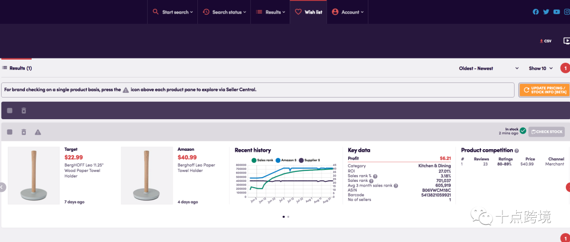
Task: Click the green In stock checkmark icon
Action: [x=522, y=131]
